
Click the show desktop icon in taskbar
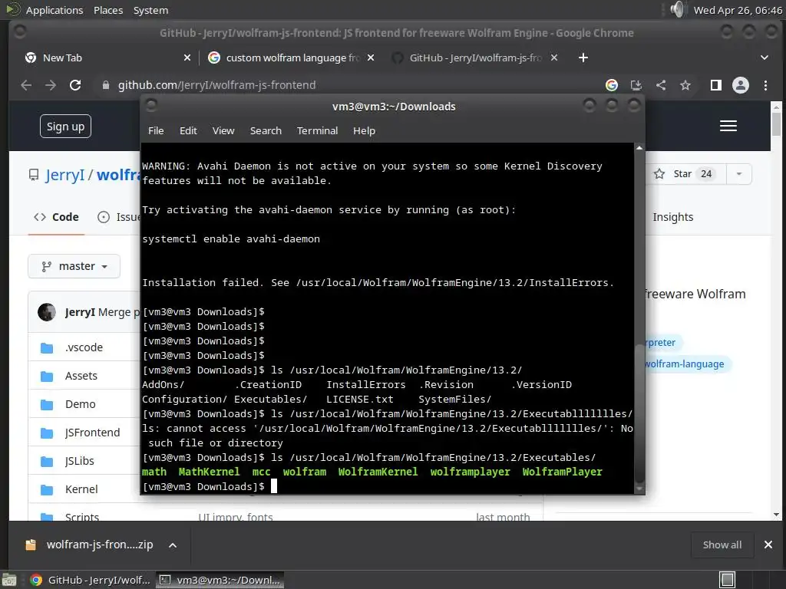coord(8,580)
